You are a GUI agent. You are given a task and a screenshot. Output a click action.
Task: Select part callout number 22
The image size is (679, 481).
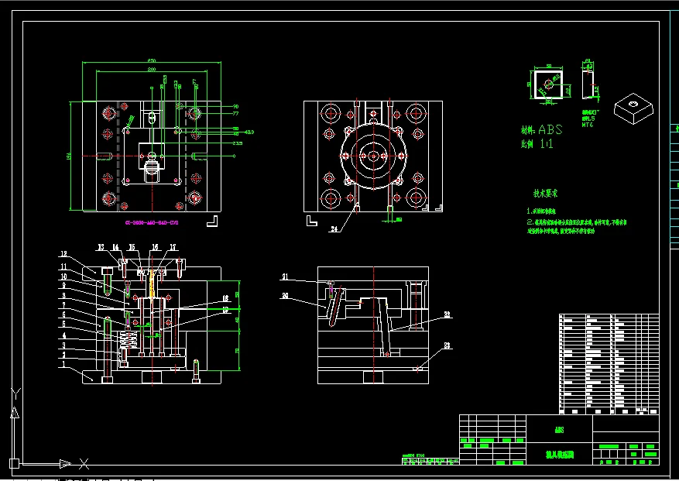pyautogui.click(x=448, y=314)
